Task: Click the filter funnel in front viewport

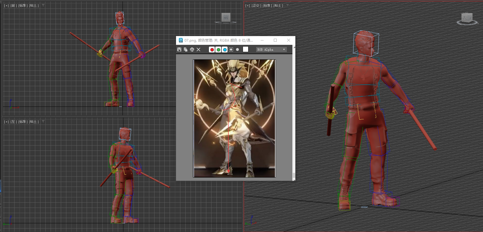Action: [43, 5]
